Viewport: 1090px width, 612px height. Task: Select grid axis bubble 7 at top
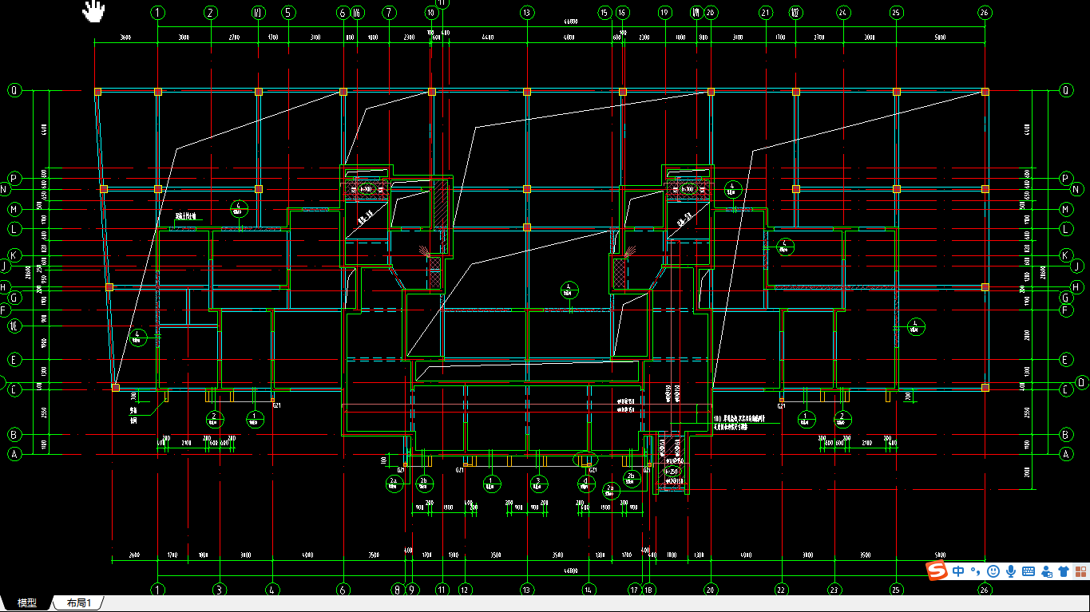point(389,13)
